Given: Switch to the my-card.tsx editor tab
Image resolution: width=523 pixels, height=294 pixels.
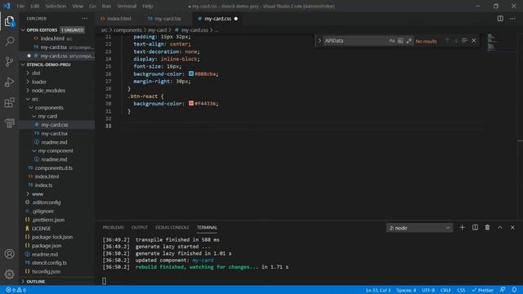Looking at the screenshot, I should click(168, 19).
